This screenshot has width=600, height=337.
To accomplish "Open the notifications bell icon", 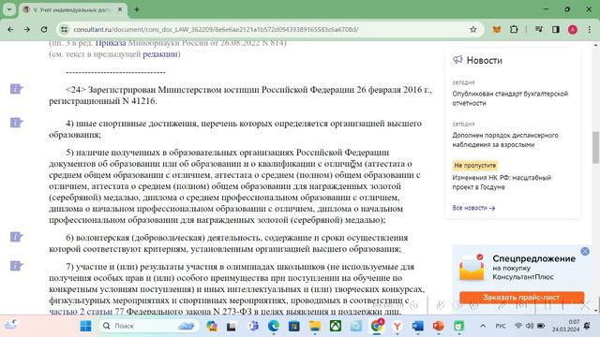I will click(587, 326).
